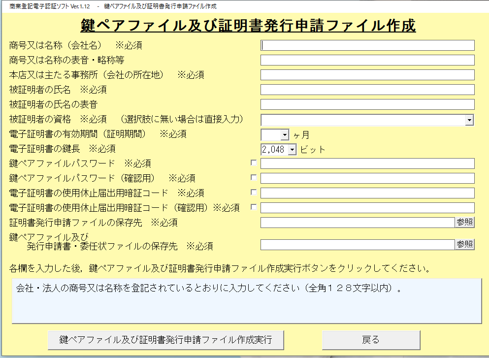This screenshot has height=358, width=489.
Task: Enable checkbox next to 使用休止届出用暗証コード
Action: click(254, 192)
